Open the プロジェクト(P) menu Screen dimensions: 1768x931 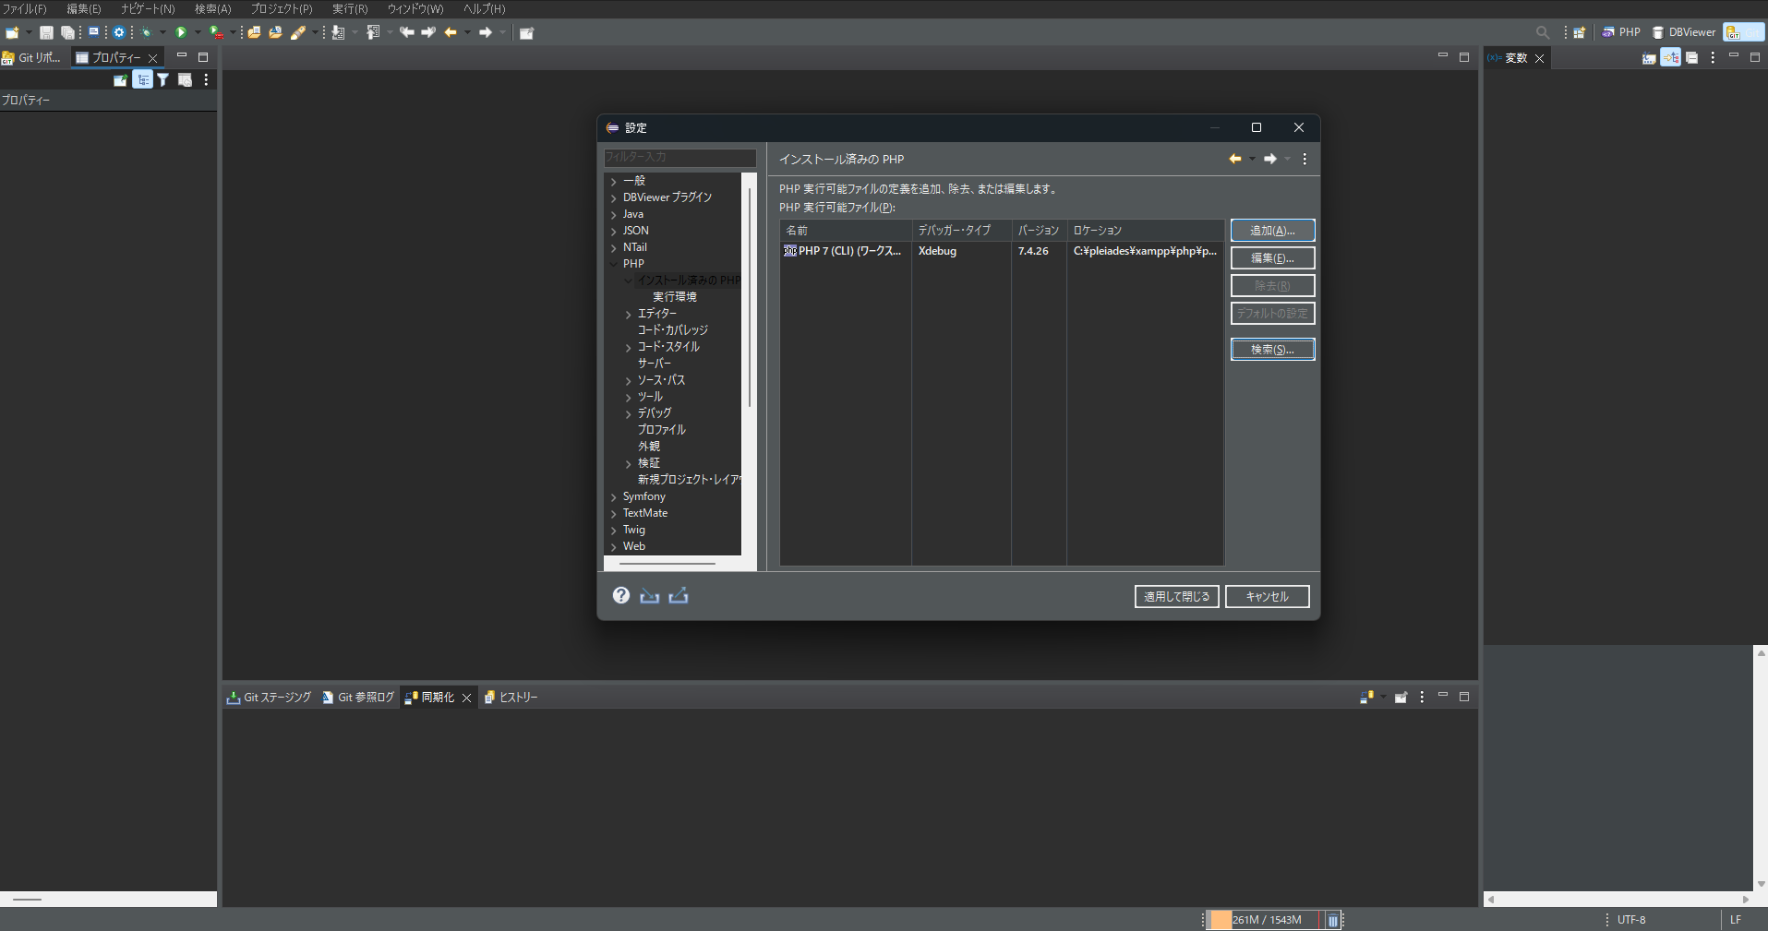pyautogui.click(x=282, y=8)
